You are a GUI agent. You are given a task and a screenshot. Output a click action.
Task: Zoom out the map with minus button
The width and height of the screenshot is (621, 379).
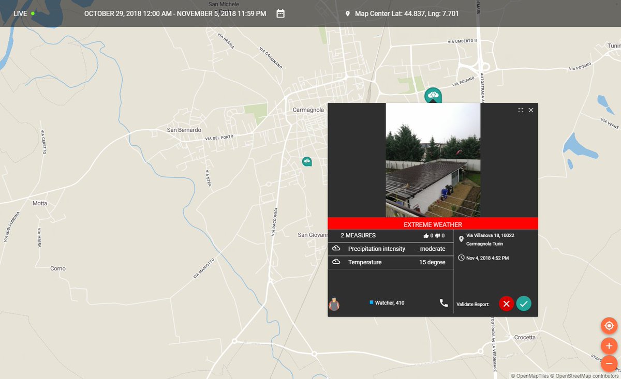[609, 364]
